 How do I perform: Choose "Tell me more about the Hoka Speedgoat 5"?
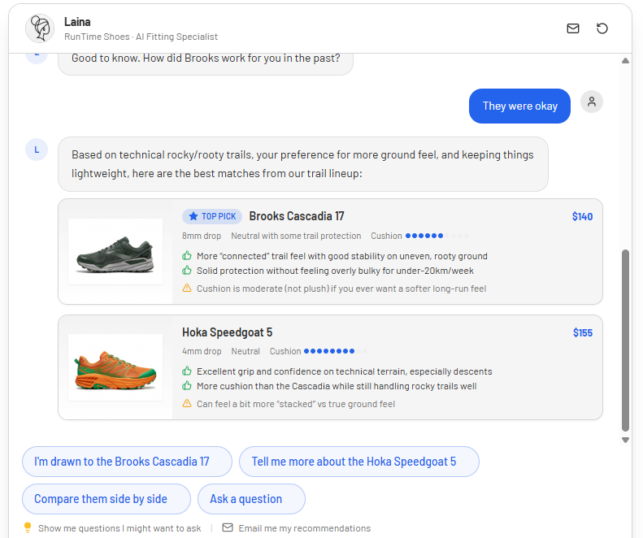coord(358,462)
